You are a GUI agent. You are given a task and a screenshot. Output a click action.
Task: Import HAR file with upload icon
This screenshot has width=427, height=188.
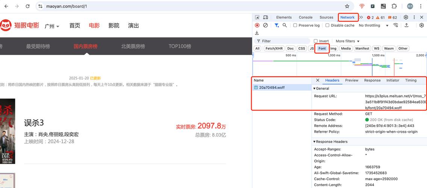[x=406, y=25]
